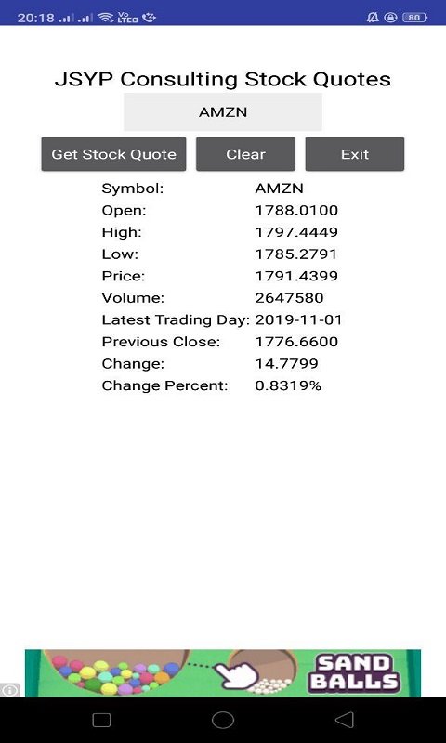Tap the rotation lock status icon
Viewport: 446px width, 743px height.
click(390, 18)
